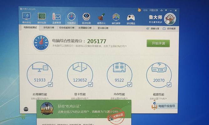Uncheck the 磁盘性能 checkbox

[169, 85]
